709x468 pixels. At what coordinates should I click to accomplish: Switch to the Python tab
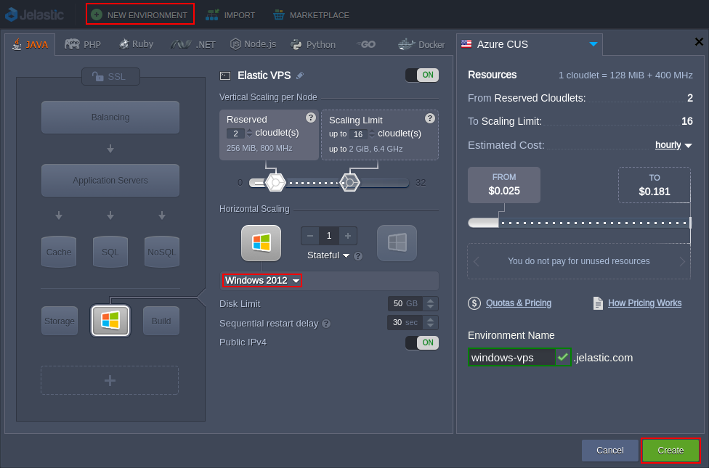pos(313,44)
